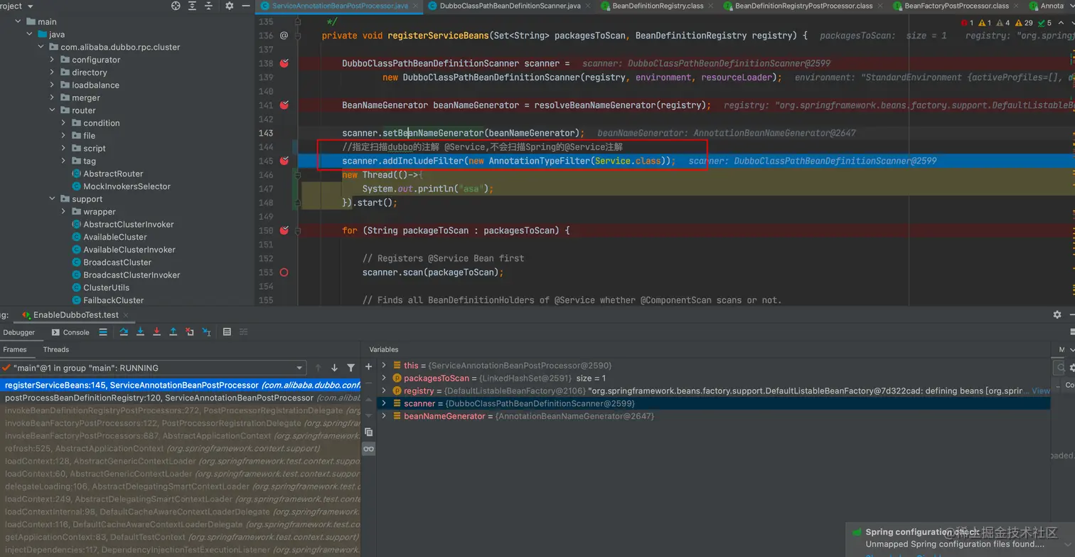Select the postProcessBeanDefinitionRegistry:120 stack frame

click(x=181, y=398)
